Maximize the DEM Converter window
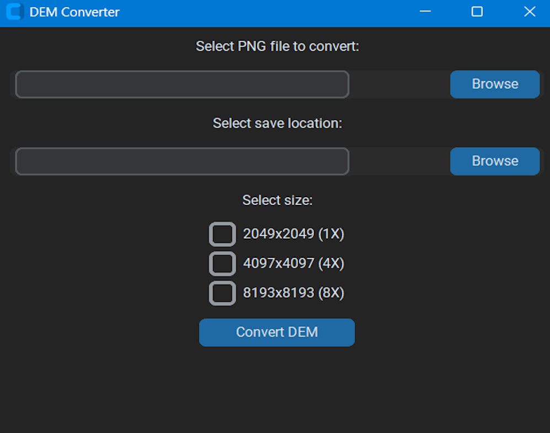 click(x=477, y=12)
